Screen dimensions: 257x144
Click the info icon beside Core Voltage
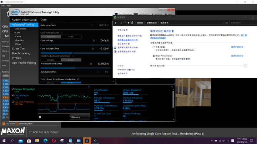click(x=94, y=41)
